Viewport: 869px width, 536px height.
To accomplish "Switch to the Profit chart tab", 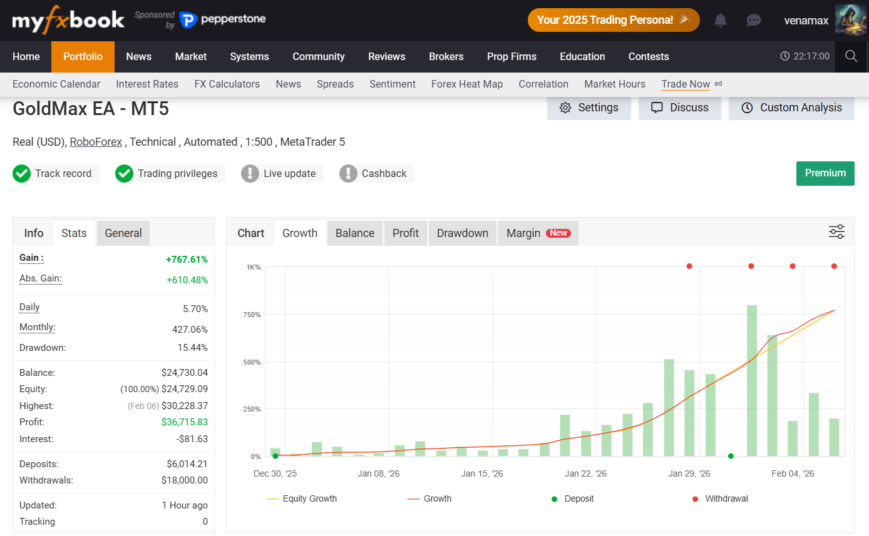I will pos(406,233).
